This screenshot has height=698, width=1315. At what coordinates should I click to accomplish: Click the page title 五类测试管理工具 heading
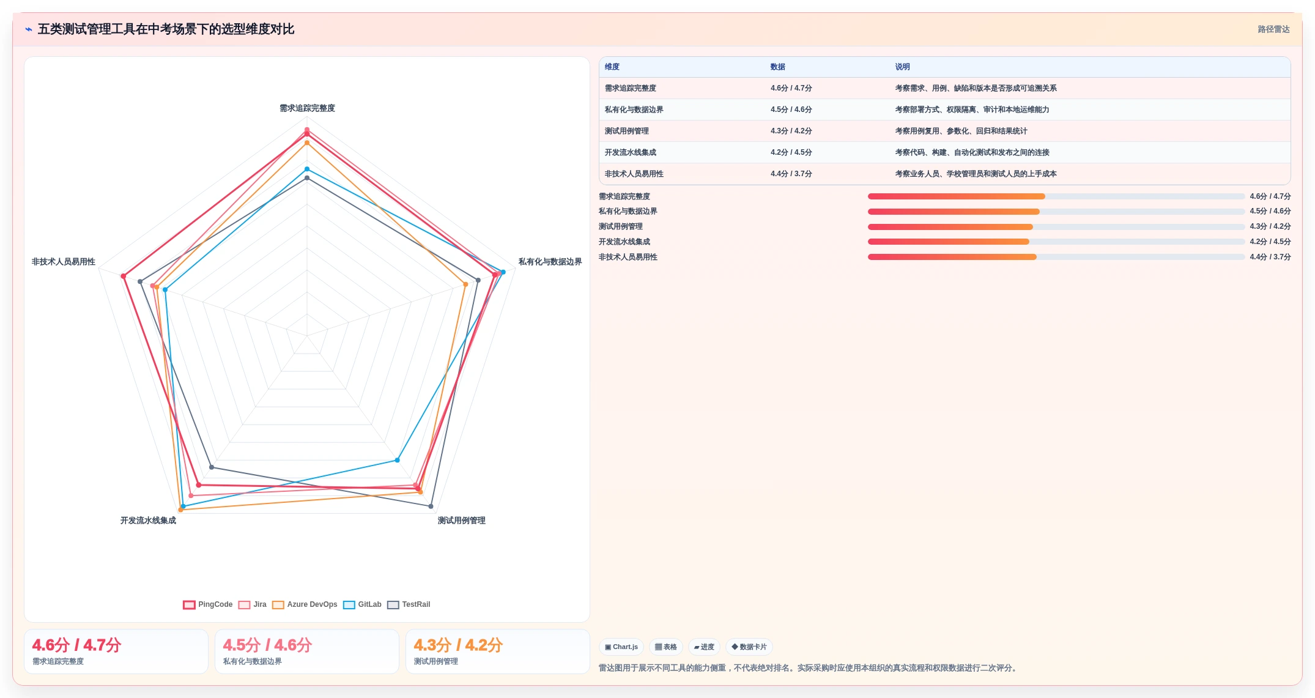[x=166, y=29]
